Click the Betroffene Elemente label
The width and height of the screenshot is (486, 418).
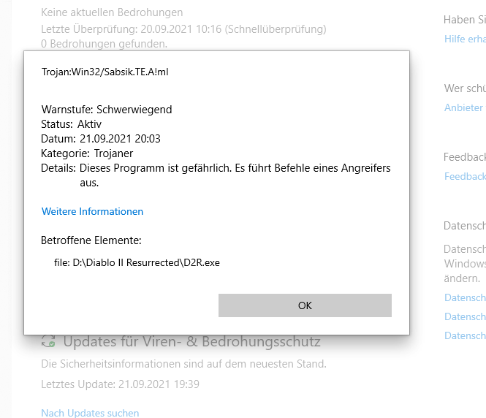coord(91,240)
